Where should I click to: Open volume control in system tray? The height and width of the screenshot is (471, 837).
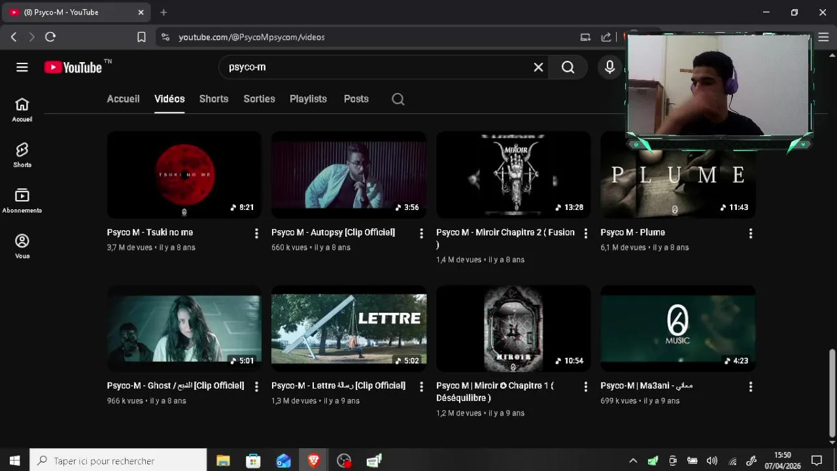[712, 461]
